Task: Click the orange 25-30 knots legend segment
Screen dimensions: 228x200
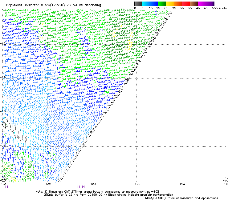Action: (178, 4)
